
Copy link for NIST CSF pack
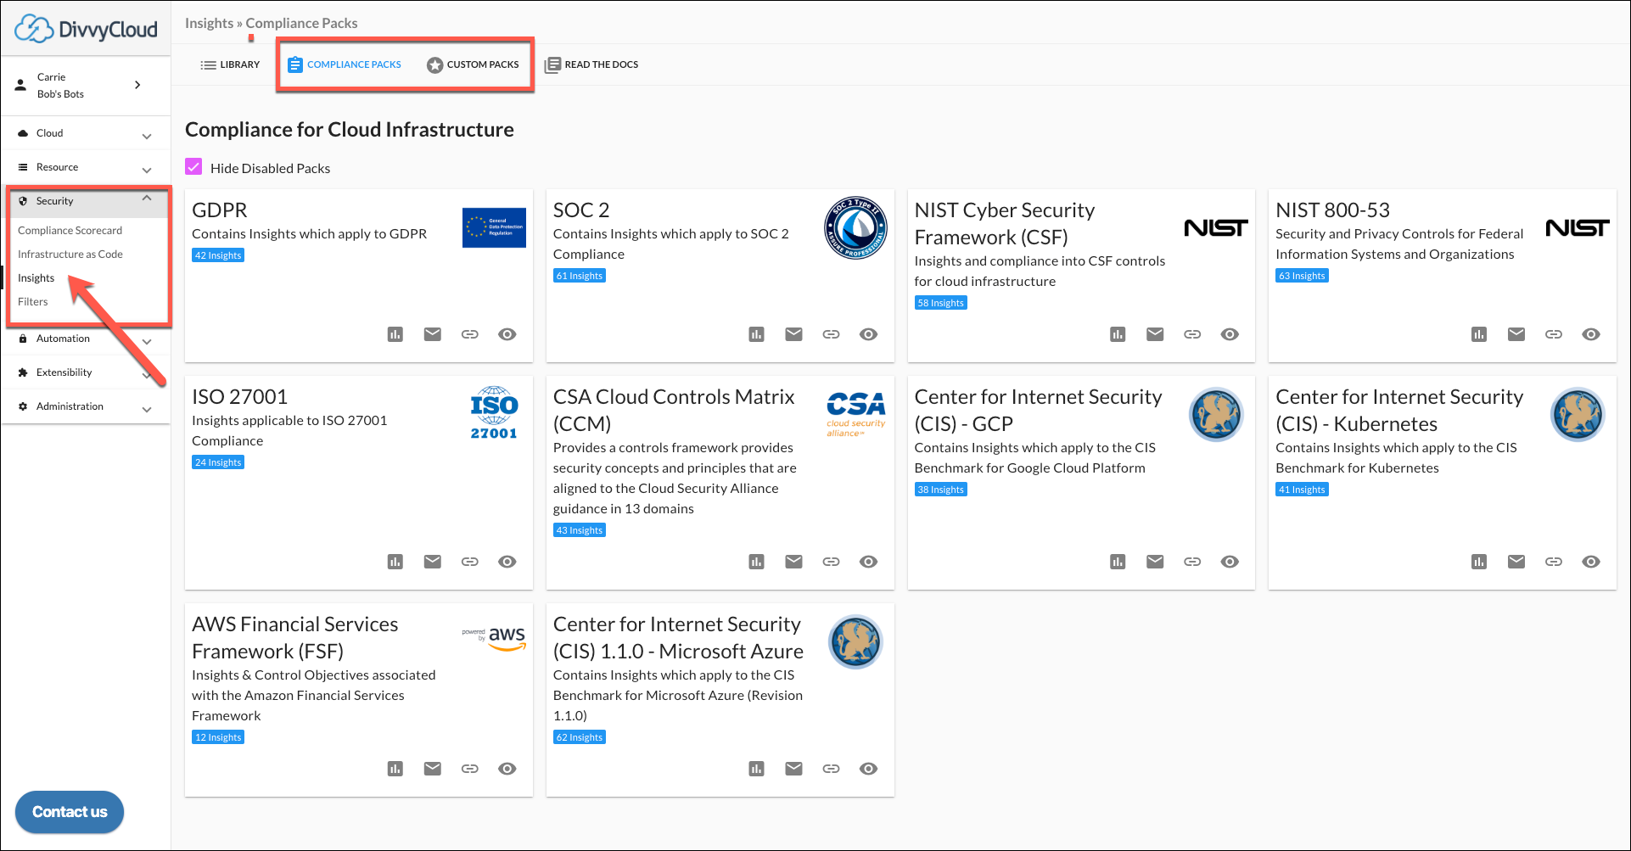pos(1193,334)
